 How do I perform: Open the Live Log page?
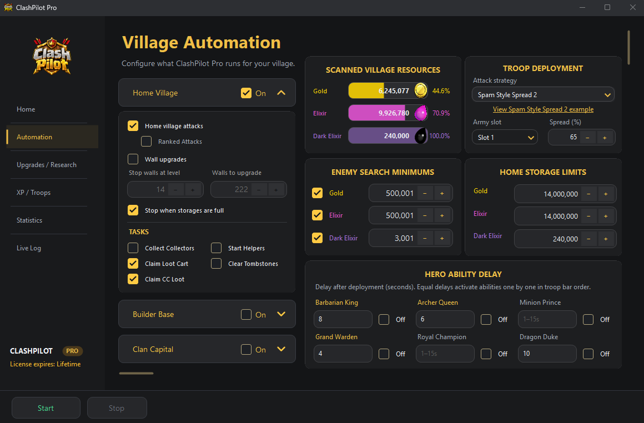click(29, 248)
